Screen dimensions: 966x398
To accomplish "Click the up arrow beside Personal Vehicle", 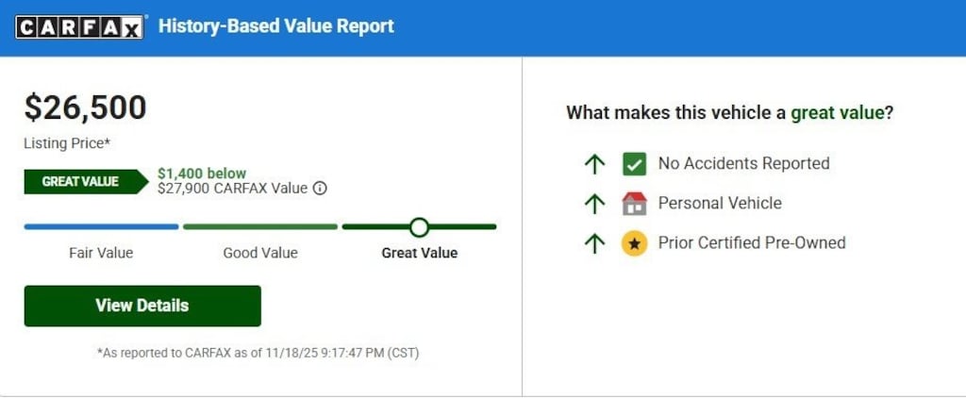I will tap(594, 204).
